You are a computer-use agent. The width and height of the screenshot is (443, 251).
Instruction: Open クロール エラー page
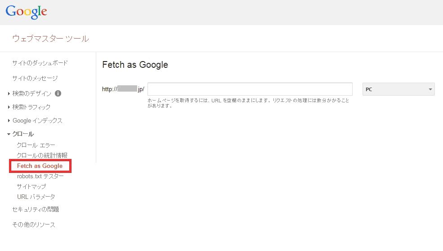(x=36, y=145)
